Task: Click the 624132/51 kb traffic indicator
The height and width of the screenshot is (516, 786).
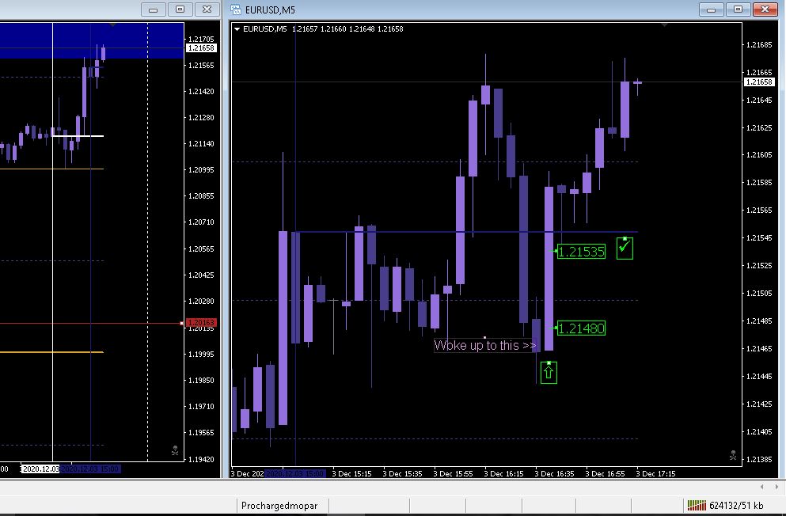Action: pos(736,506)
